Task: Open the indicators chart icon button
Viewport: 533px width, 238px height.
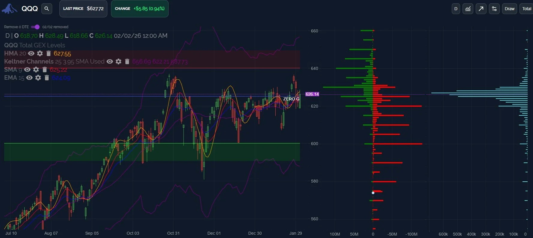Action: [468, 9]
